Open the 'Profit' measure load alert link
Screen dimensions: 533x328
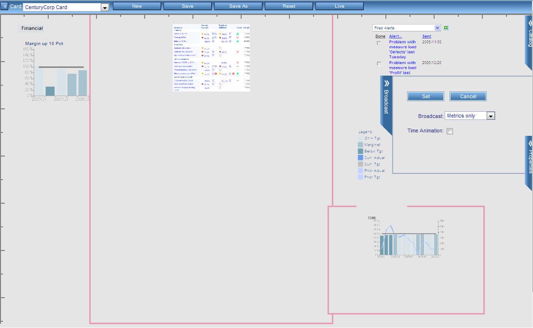402,67
